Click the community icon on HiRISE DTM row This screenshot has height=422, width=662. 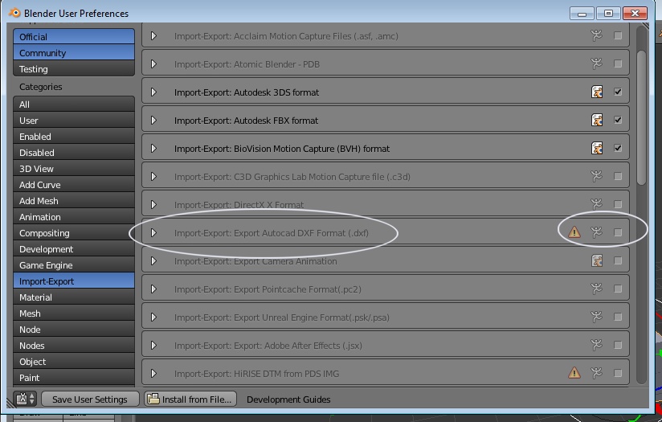pos(597,373)
